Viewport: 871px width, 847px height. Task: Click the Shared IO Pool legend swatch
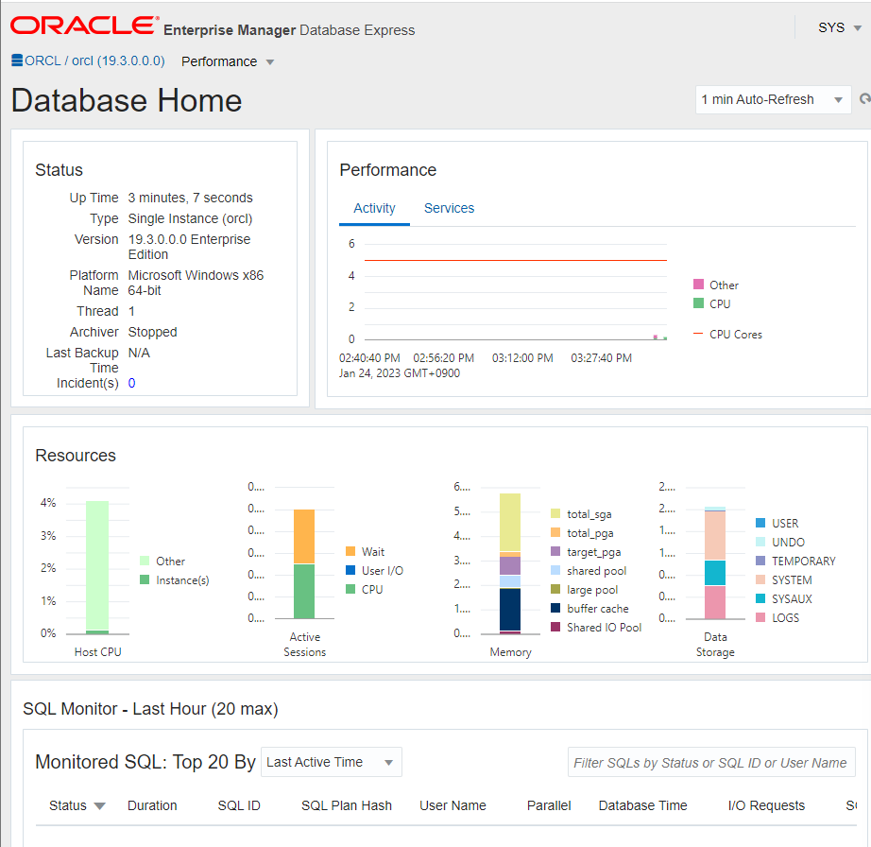point(555,627)
